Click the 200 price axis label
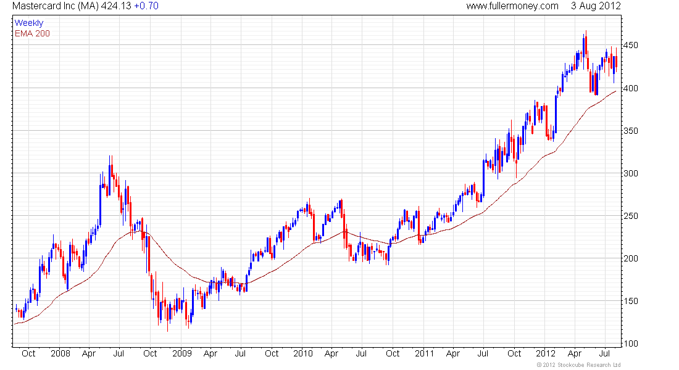Image resolution: width=679 pixels, height=370 pixels. 630,258
